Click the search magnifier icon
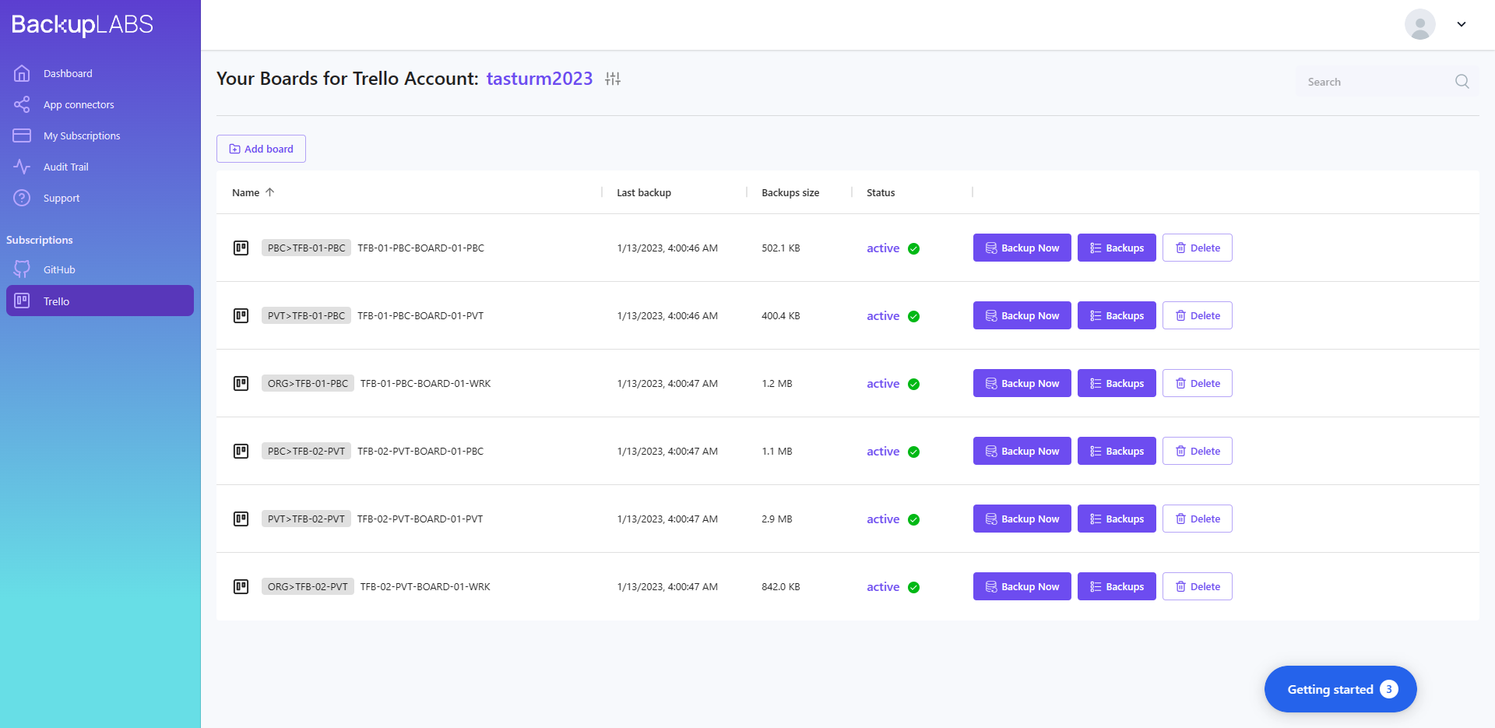This screenshot has width=1495, height=728. pos(1462,82)
